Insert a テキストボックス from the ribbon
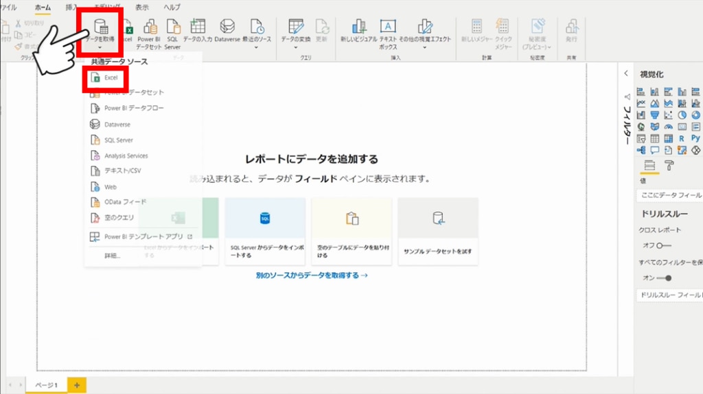This screenshot has width=703, height=394. [388, 34]
